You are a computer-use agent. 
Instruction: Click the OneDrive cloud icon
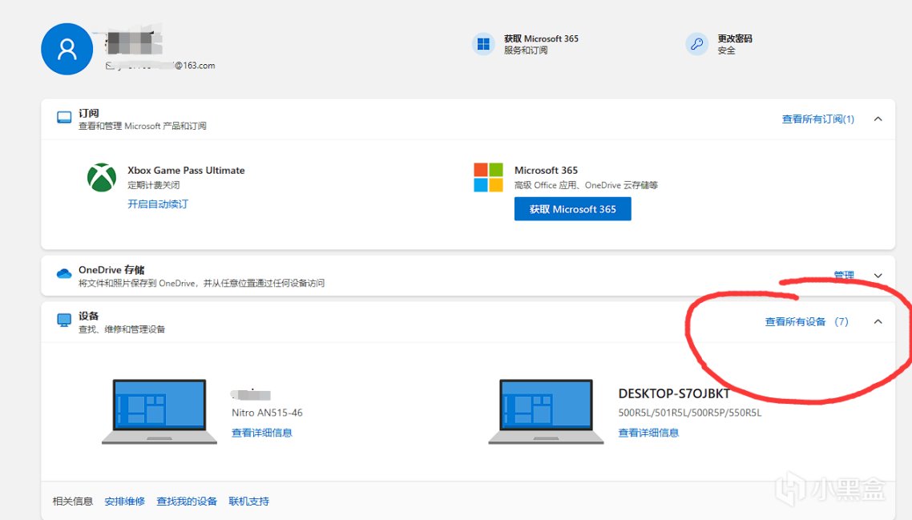pos(64,274)
